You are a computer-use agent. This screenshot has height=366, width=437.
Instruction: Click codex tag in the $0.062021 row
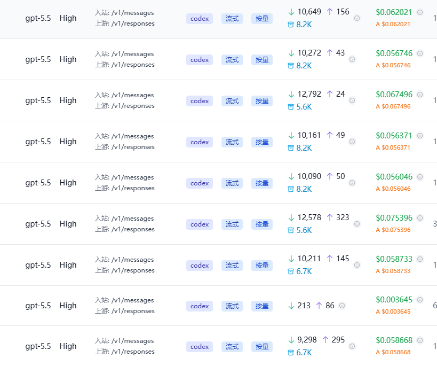pyautogui.click(x=200, y=19)
